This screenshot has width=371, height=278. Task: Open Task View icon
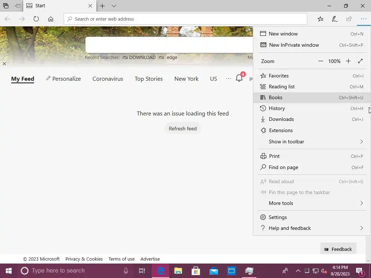click(142, 271)
